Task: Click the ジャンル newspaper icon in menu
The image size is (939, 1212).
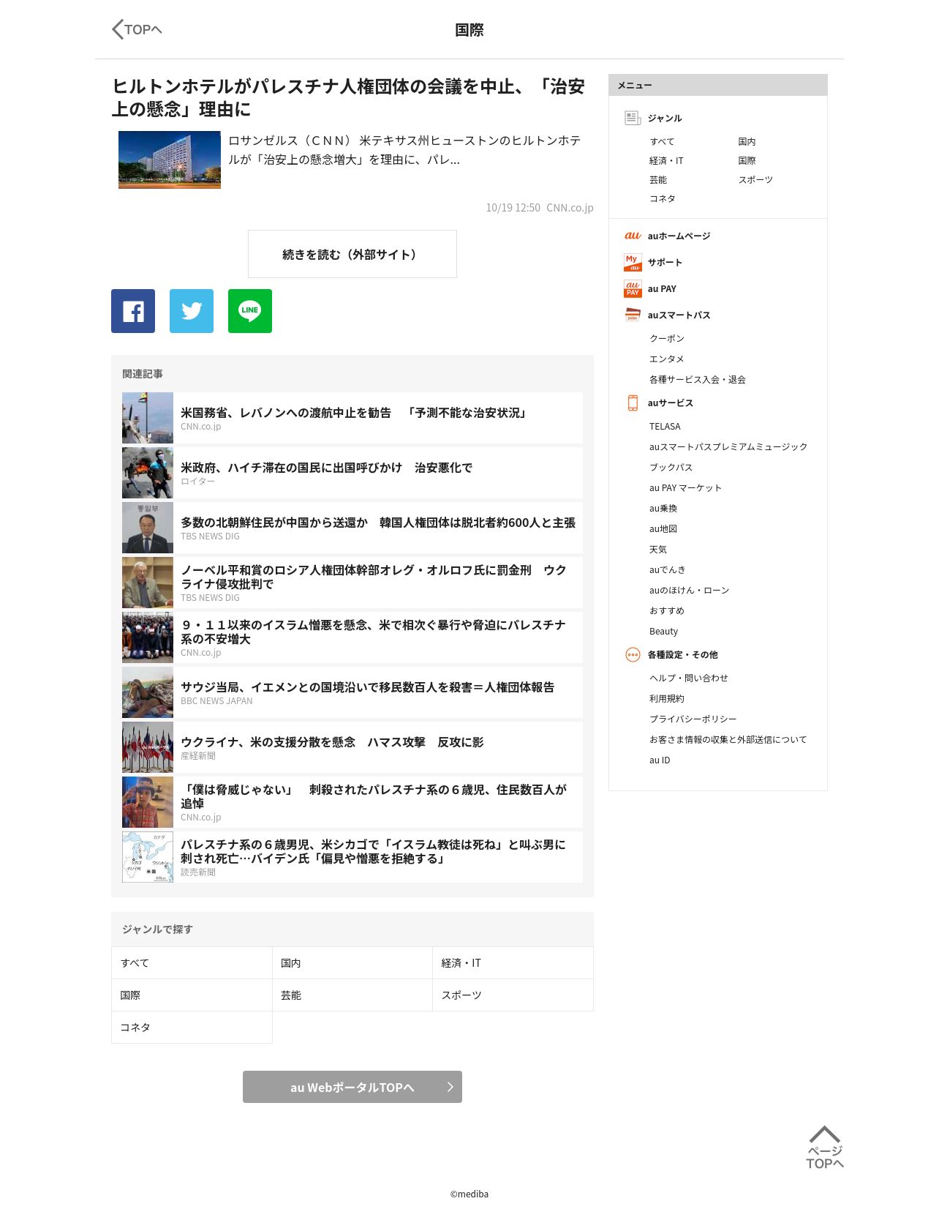Action: (x=633, y=118)
